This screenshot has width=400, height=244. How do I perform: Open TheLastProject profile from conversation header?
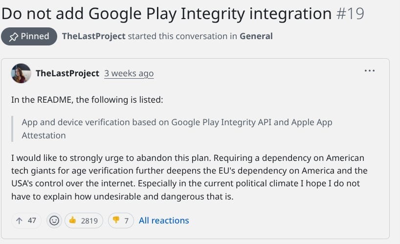(93, 36)
